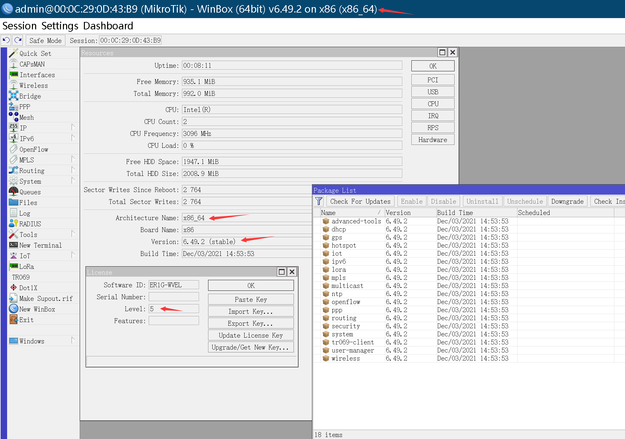Open the TR069 sidebar entry
The height and width of the screenshot is (439, 625).
tap(21, 277)
